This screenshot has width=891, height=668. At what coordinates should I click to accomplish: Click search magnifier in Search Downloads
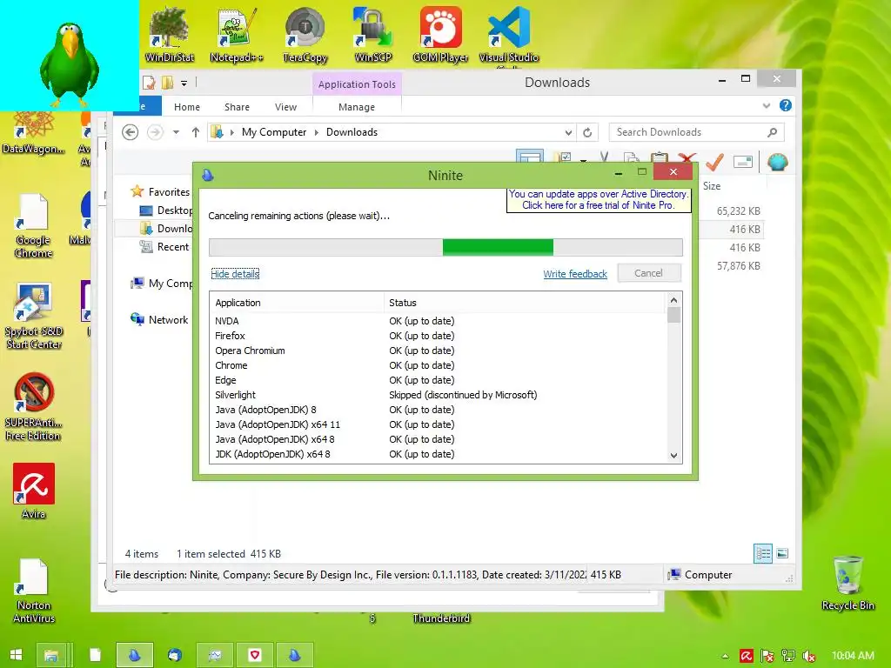coord(772,132)
